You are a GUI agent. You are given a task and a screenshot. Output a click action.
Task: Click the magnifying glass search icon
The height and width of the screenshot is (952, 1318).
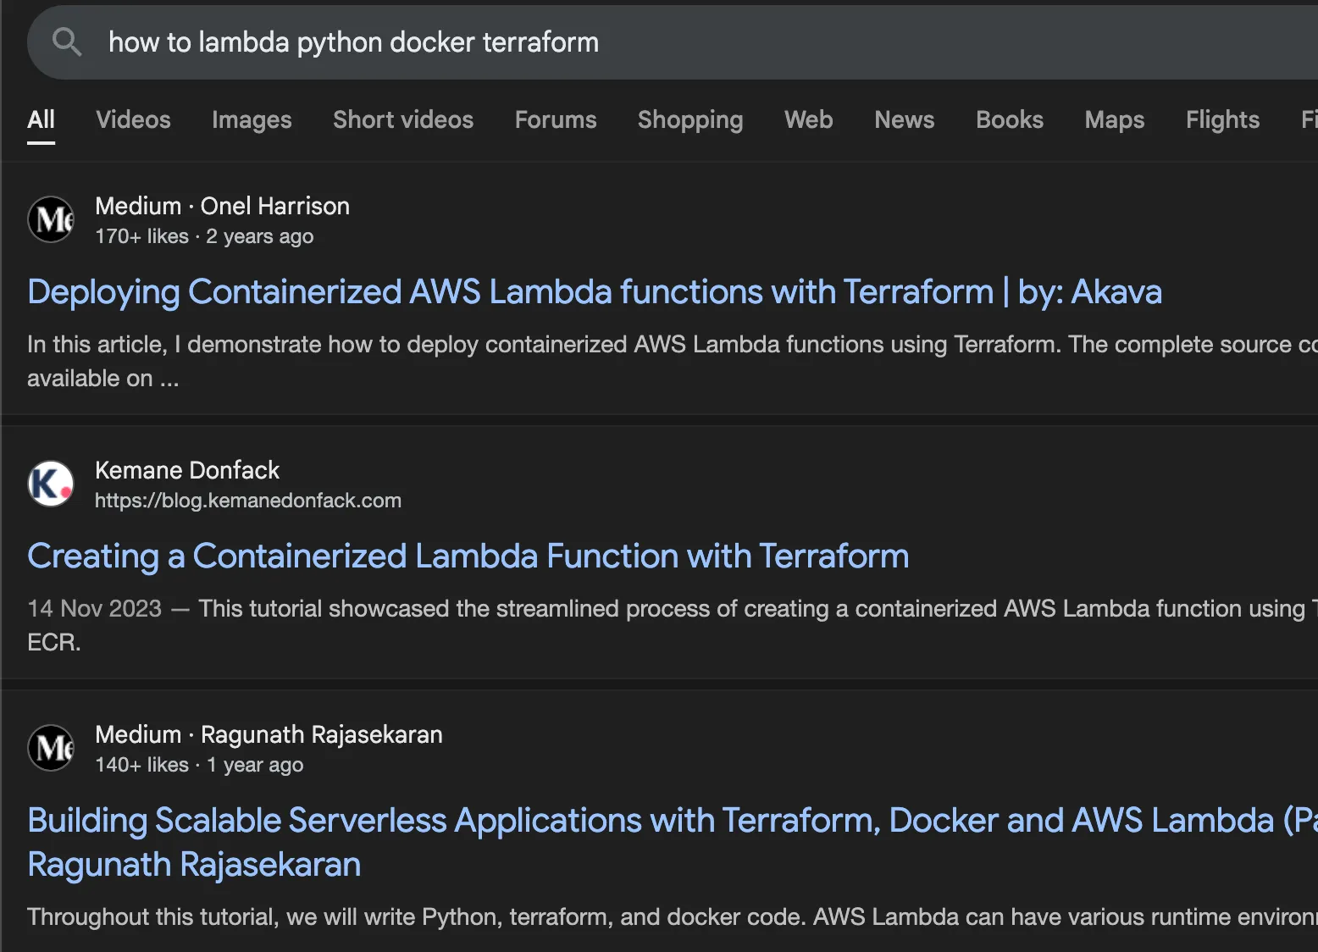pos(67,42)
